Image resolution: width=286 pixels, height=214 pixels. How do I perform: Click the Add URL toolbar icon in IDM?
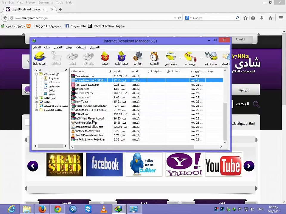39,58
